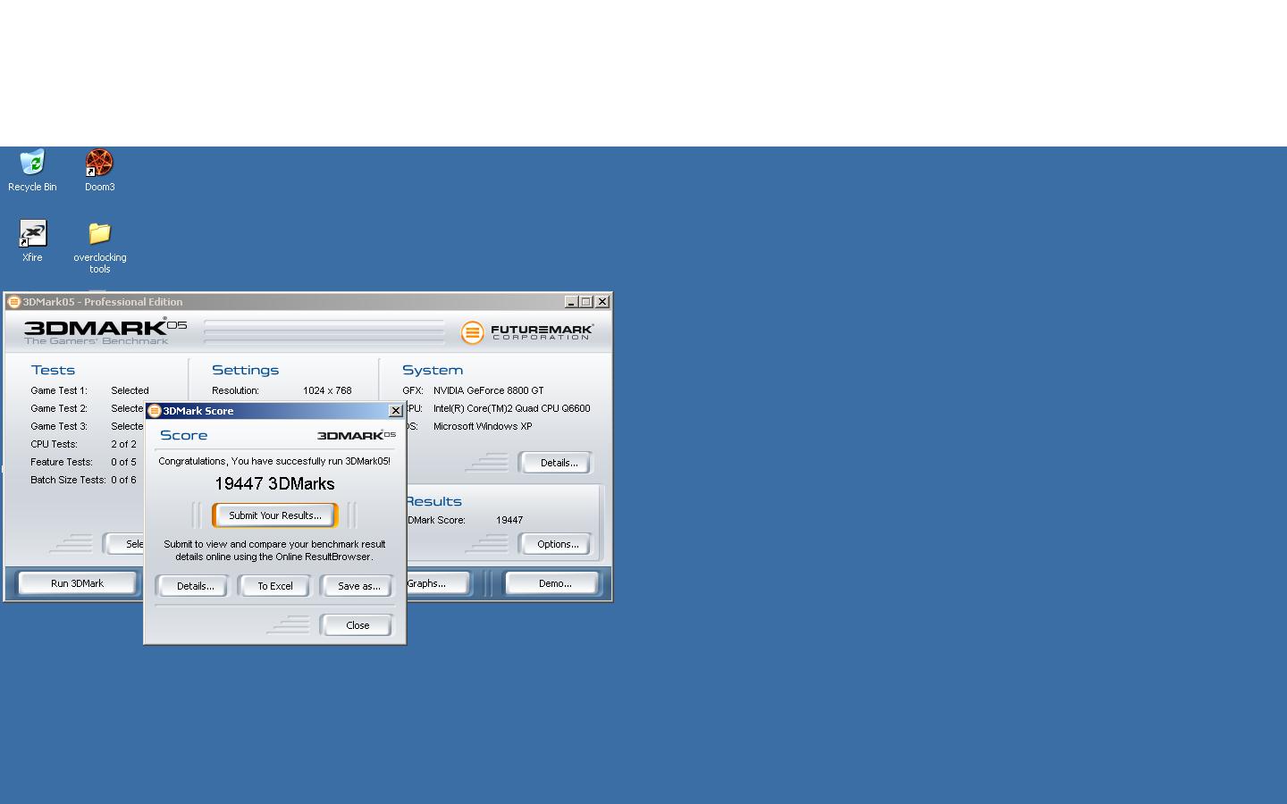This screenshot has width=1287, height=804.
Task: Click the 1024 x 768 resolution value
Action: pos(327,390)
